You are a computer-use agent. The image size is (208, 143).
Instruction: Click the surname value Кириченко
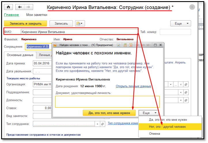(x=29, y=39)
